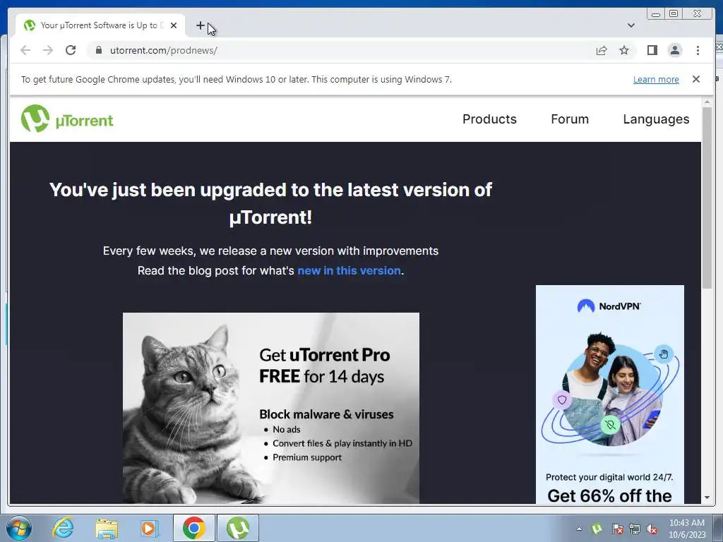Click the NordVPN couple image
Screen dimensions: 723x542
click(609, 391)
